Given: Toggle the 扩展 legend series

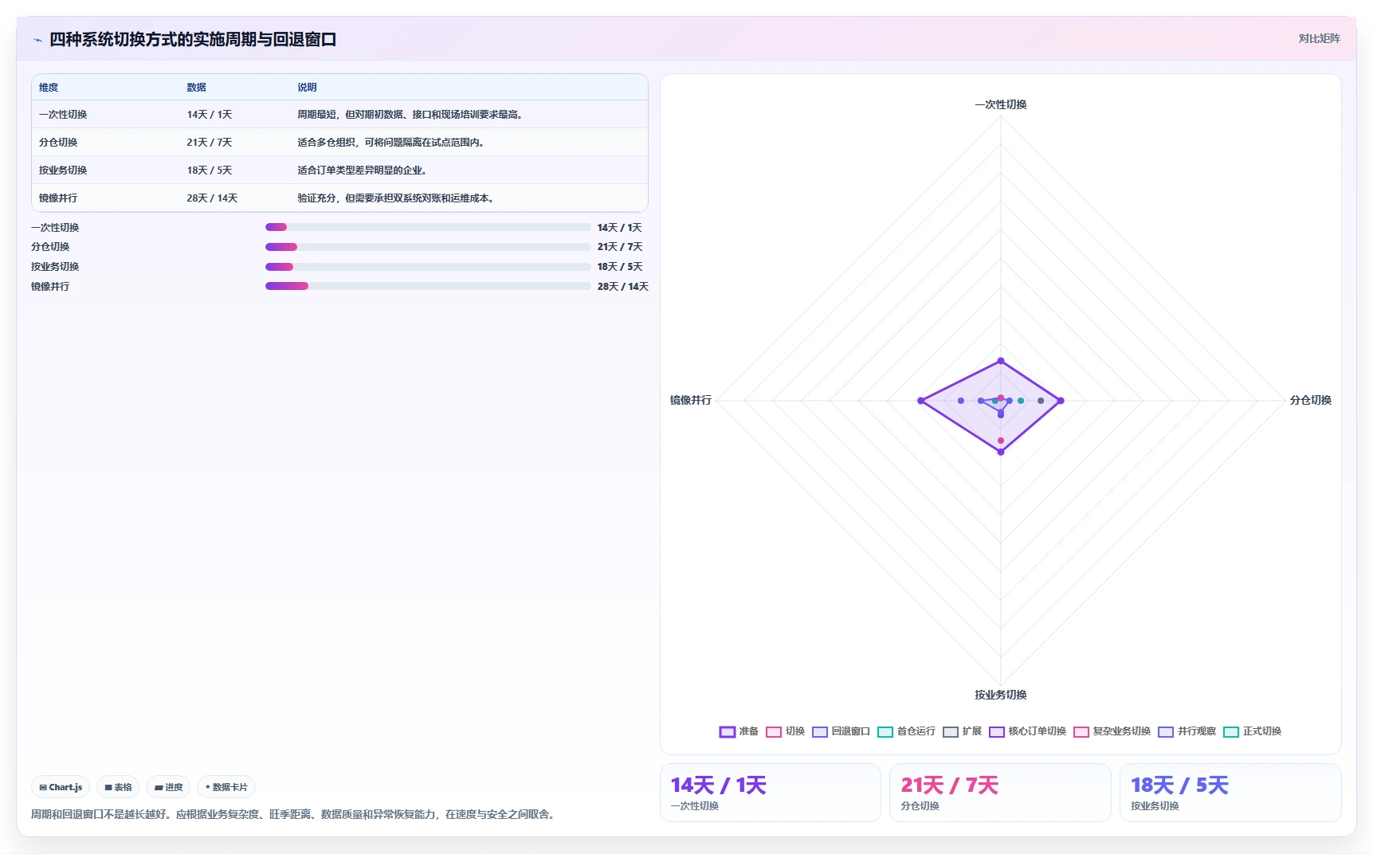Looking at the screenshot, I should click(x=962, y=731).
